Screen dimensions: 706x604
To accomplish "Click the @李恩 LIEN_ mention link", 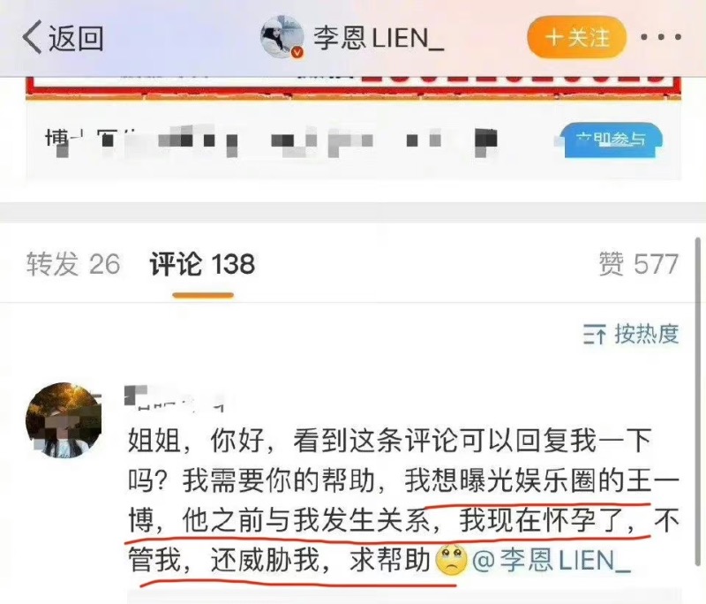I will (551, 561).
